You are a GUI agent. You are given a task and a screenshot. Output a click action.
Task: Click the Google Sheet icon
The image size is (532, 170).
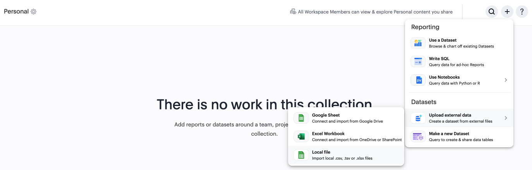pos(301,118)
